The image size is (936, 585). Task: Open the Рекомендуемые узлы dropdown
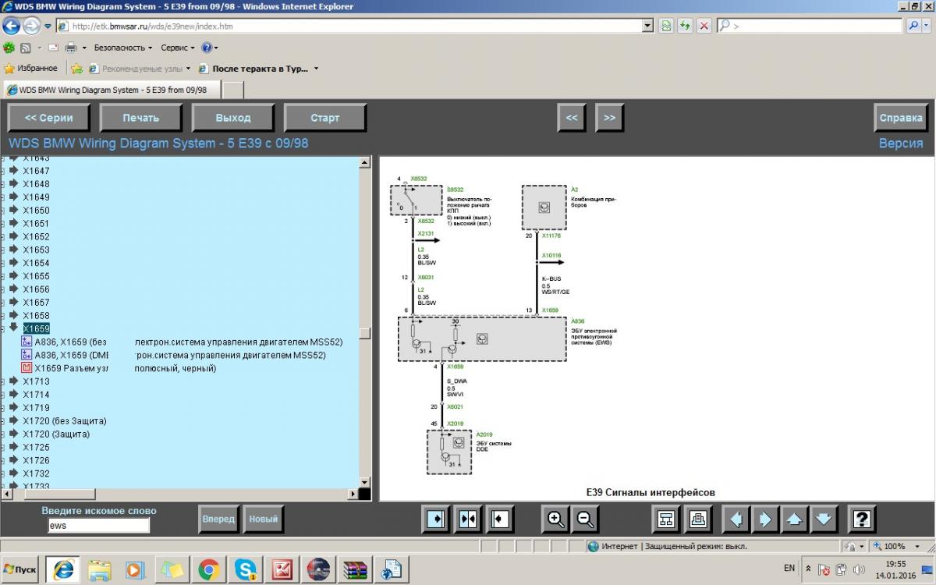coord(146,69)
